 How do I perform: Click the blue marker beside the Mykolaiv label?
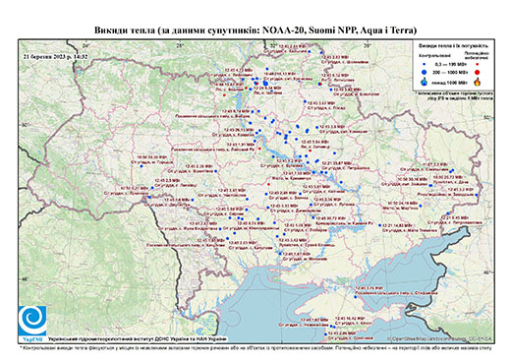click(x=280, y=254)
